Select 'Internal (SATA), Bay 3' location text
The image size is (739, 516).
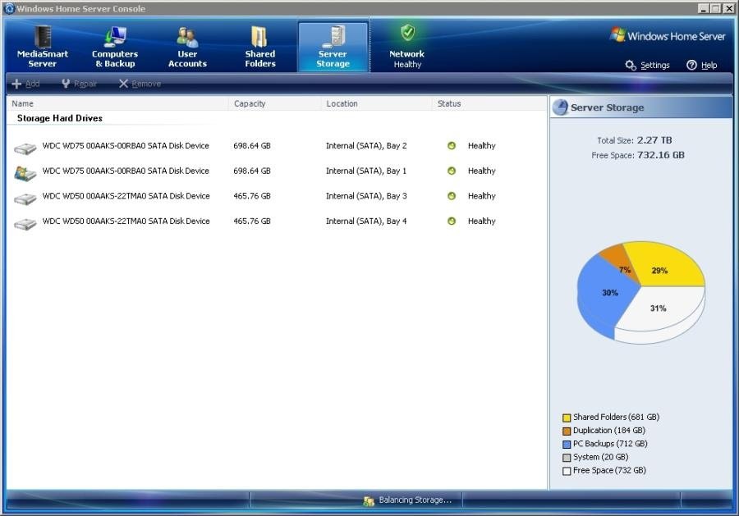point(366,196)
